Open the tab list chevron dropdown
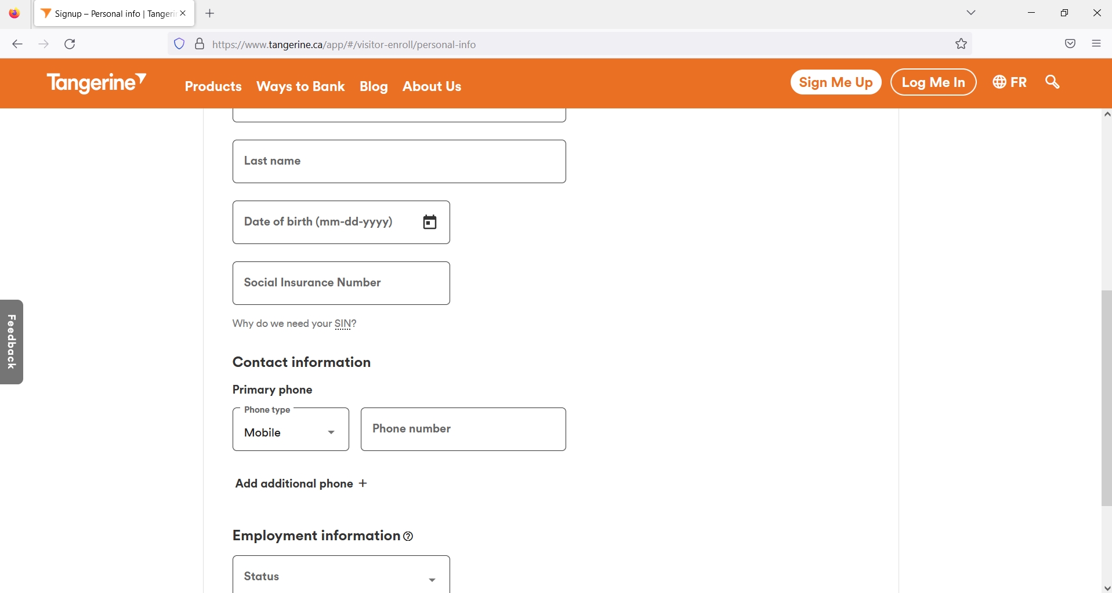 tap(971, 12)
